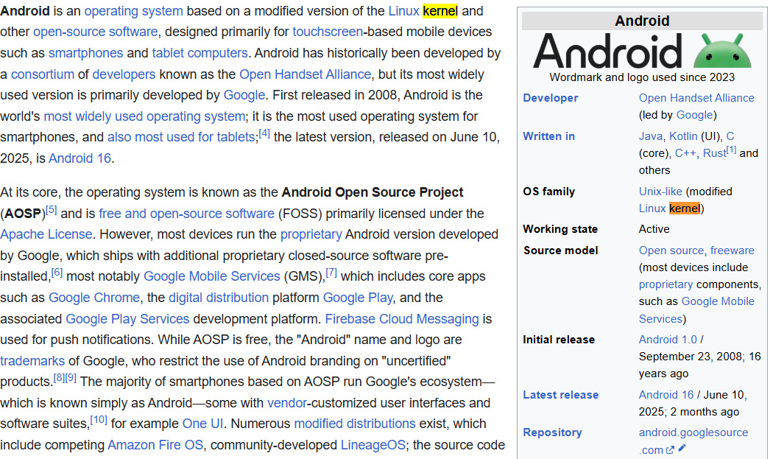Click citation [1] after Rust
Image resolution: width=773 pixels, height=459 pixels.
pyautogui.click(x=731, y=150)
